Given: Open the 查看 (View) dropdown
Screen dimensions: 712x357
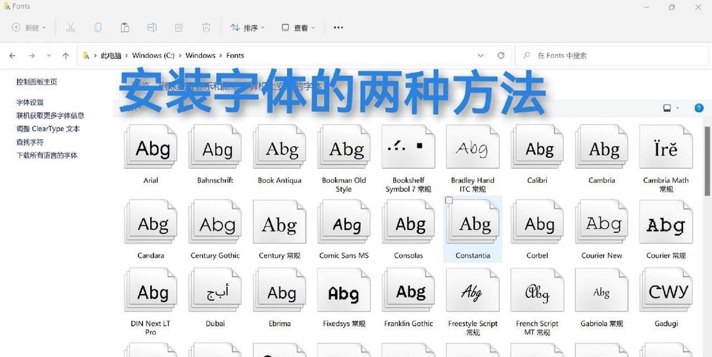Looking at the screenshot, I should point(298,27).
